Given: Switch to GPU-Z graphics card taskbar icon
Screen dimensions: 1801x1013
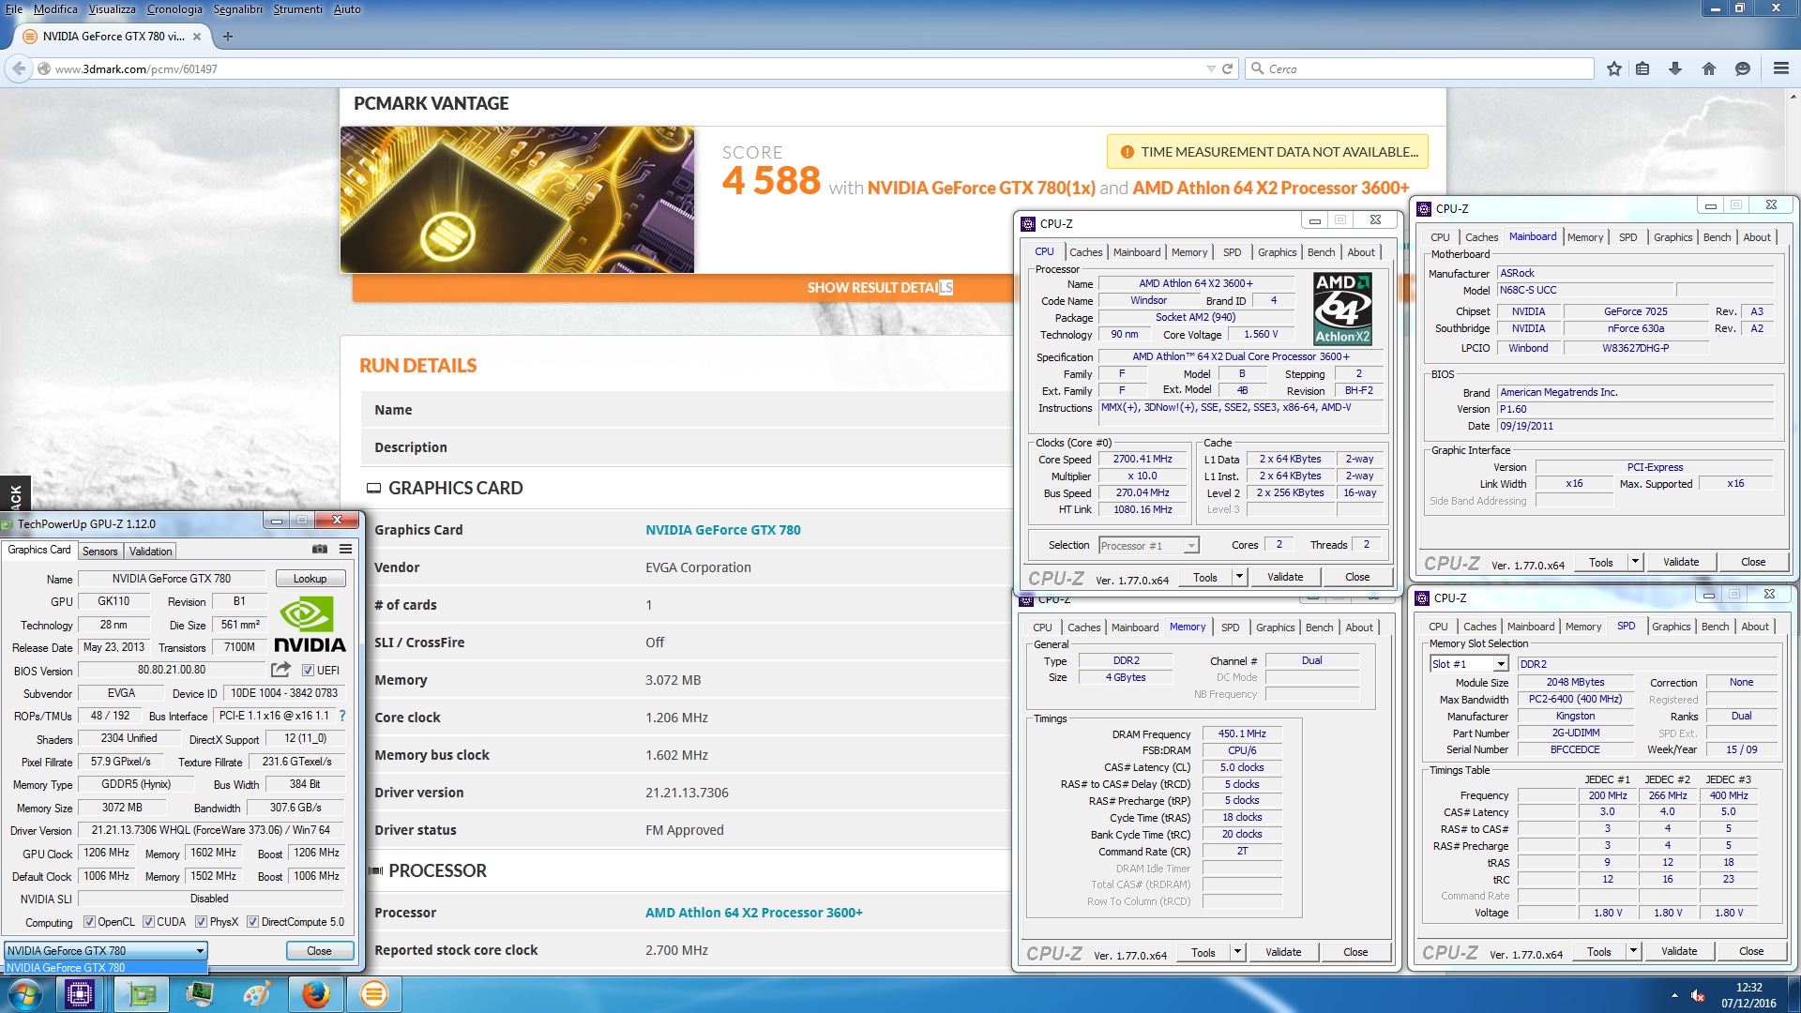Looking at the screenshot, I should (x=143, y=994).
